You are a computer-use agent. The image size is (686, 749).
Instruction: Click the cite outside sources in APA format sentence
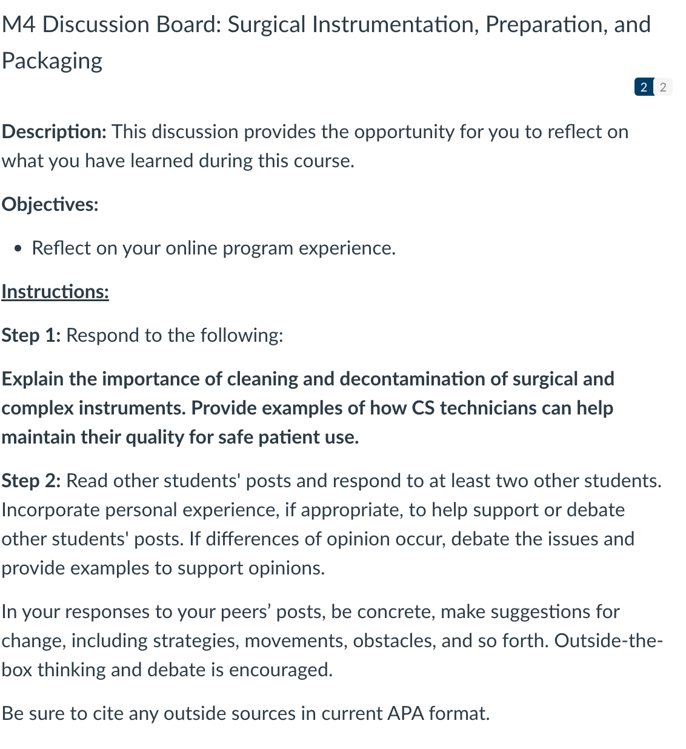pos(245,713)
